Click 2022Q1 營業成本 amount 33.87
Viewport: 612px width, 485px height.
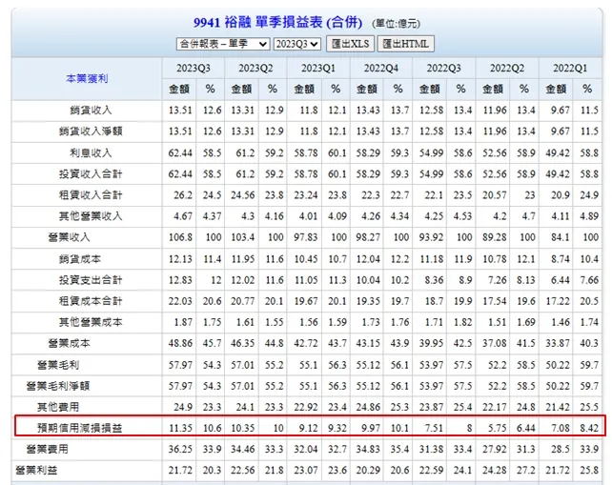click(558, 343)
